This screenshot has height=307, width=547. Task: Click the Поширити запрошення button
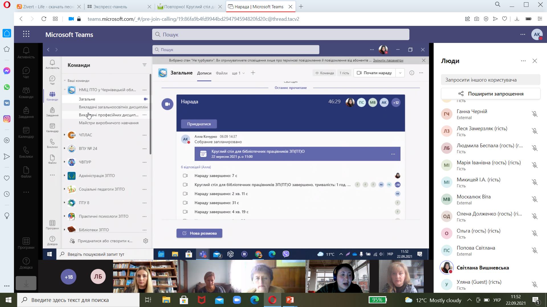(491, 94)
